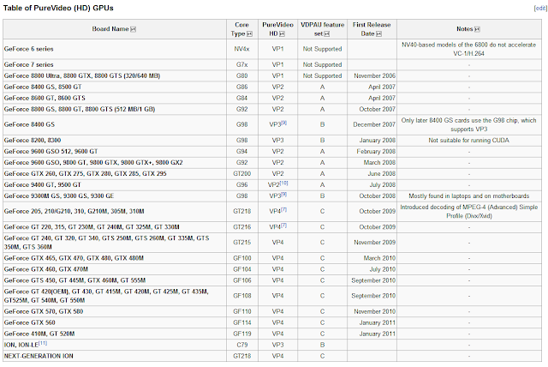The width and height of the screenshot is (548, 367).
Task: Click GeForce GTS 450, GT 445M board name
Action: pyautogui.click(x=74, y=280)
